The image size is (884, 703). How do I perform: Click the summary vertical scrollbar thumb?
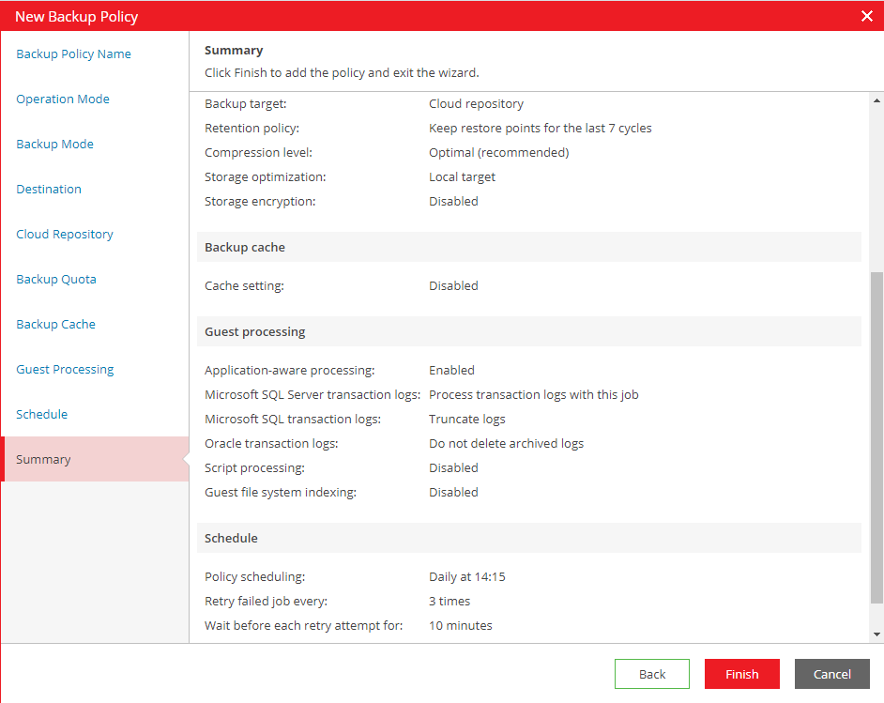tap(876, 436)
